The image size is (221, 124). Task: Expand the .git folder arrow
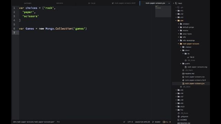tap(176, 7)
